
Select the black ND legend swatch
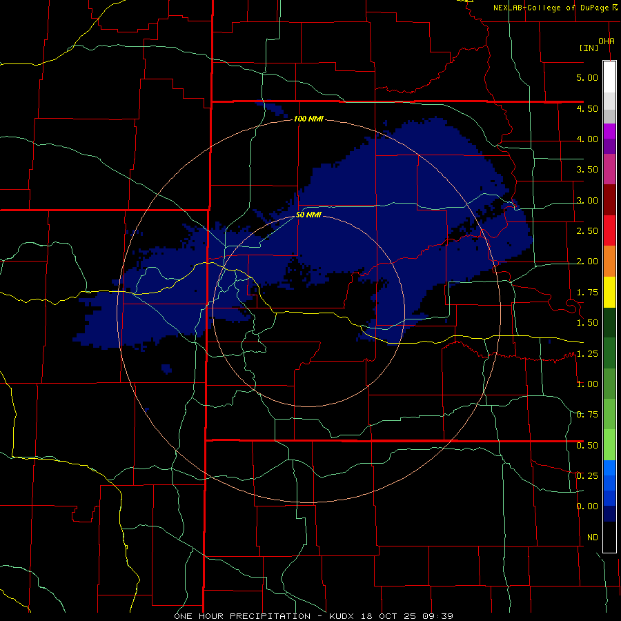609,537
